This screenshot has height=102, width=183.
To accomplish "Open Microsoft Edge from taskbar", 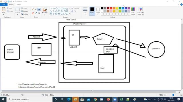I will [69, 99].
